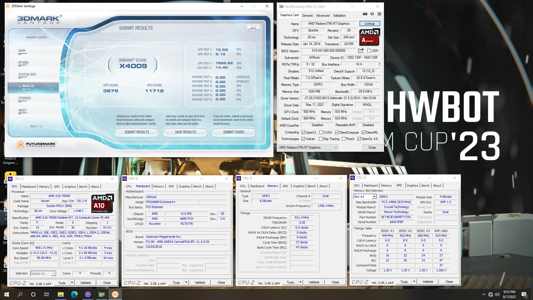Click the SUBMIT SAVED button
Image resolution: width=533 pixels, height=300 pixels.
233,132
